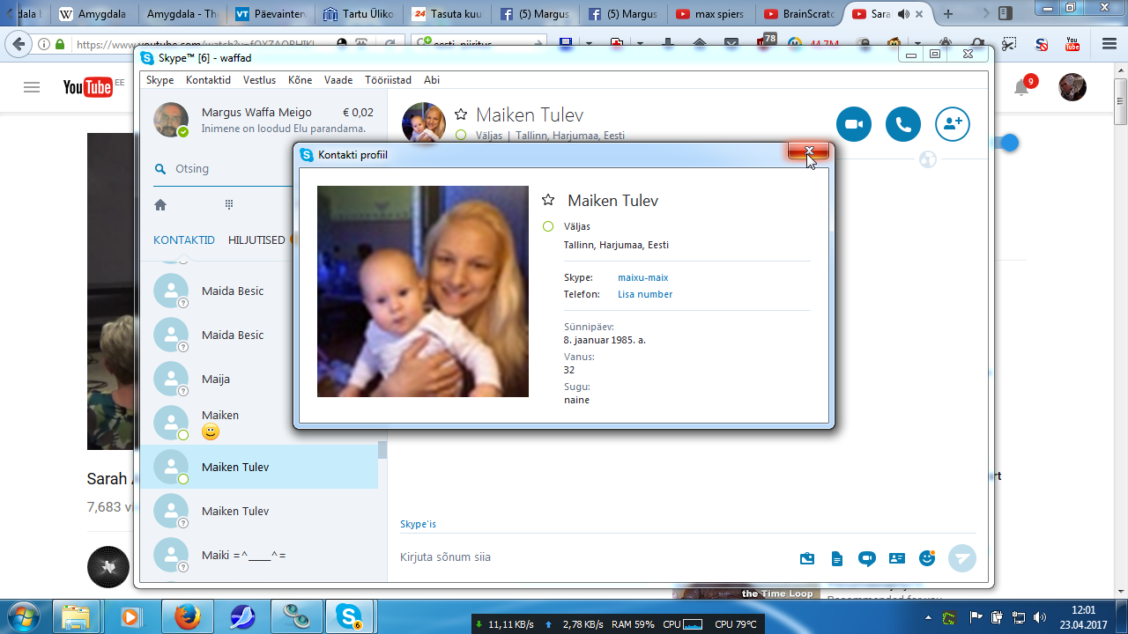Click the send message arrow button
1128x634 pixels.
(962, 558)
